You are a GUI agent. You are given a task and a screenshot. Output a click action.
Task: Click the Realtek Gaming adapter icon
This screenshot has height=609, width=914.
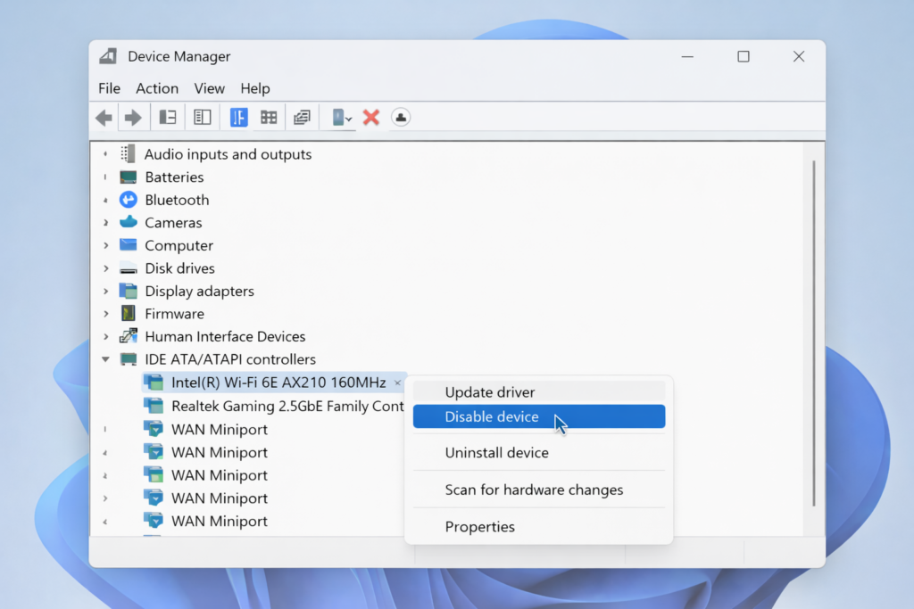[x=154, y=405]
